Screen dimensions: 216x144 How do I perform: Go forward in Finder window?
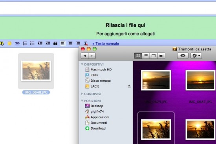click(92, 56)
